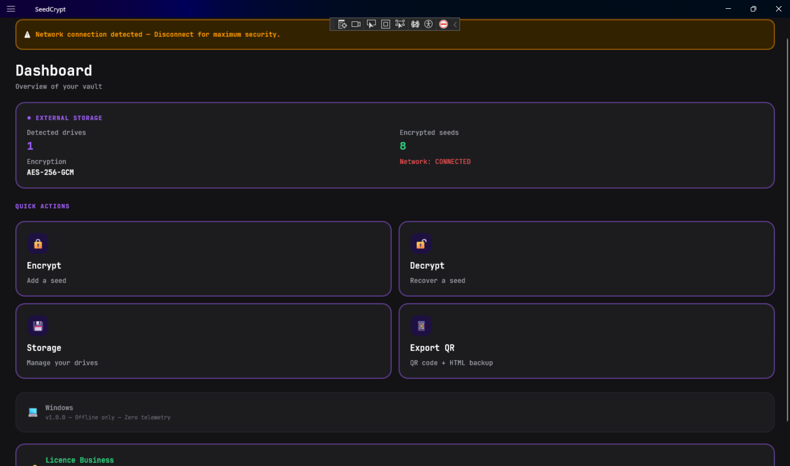Click the 'Dashboard' page title

pos(54,70)
